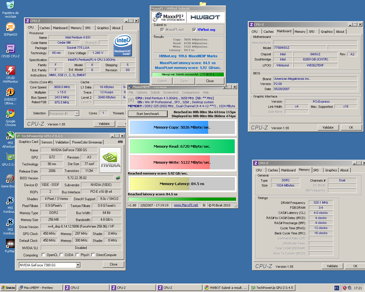Click the ES language indicator in the tray
365x292 pixels.
coord(336,288)
